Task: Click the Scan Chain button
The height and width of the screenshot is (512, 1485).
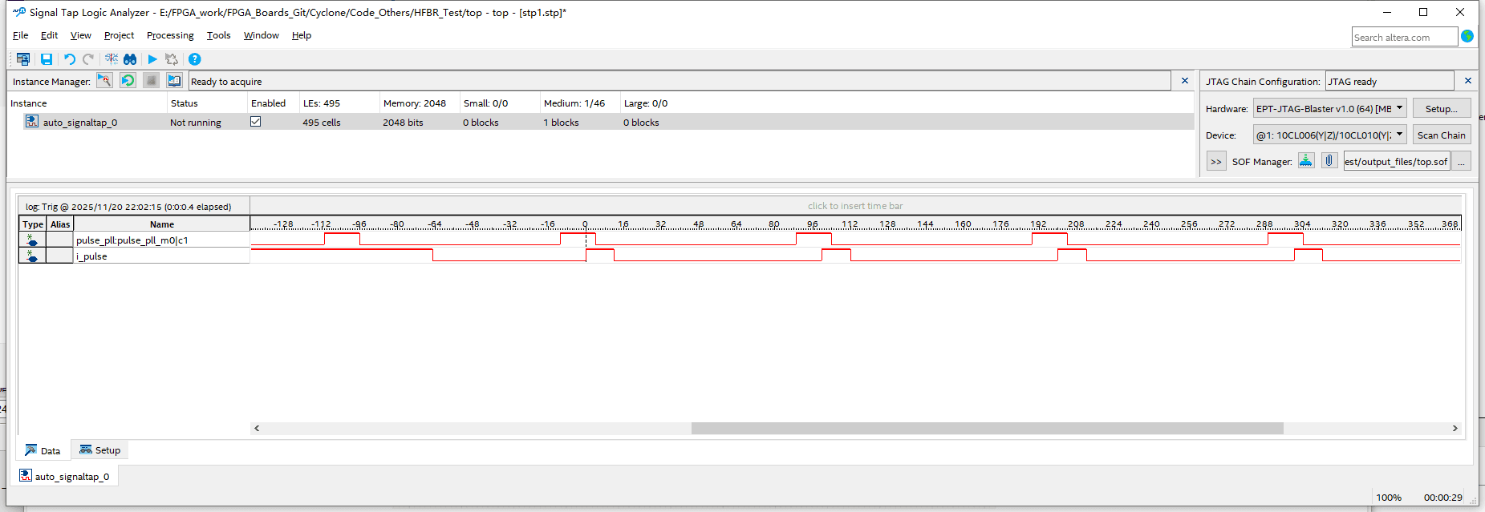Action: 1441,135
